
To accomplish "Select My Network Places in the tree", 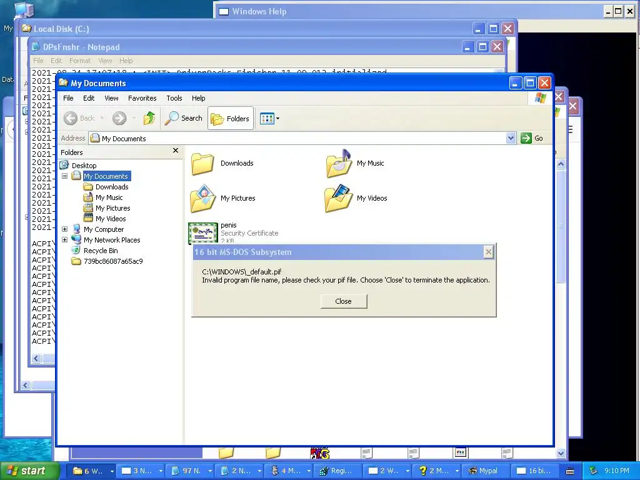I will coord(112,240).
